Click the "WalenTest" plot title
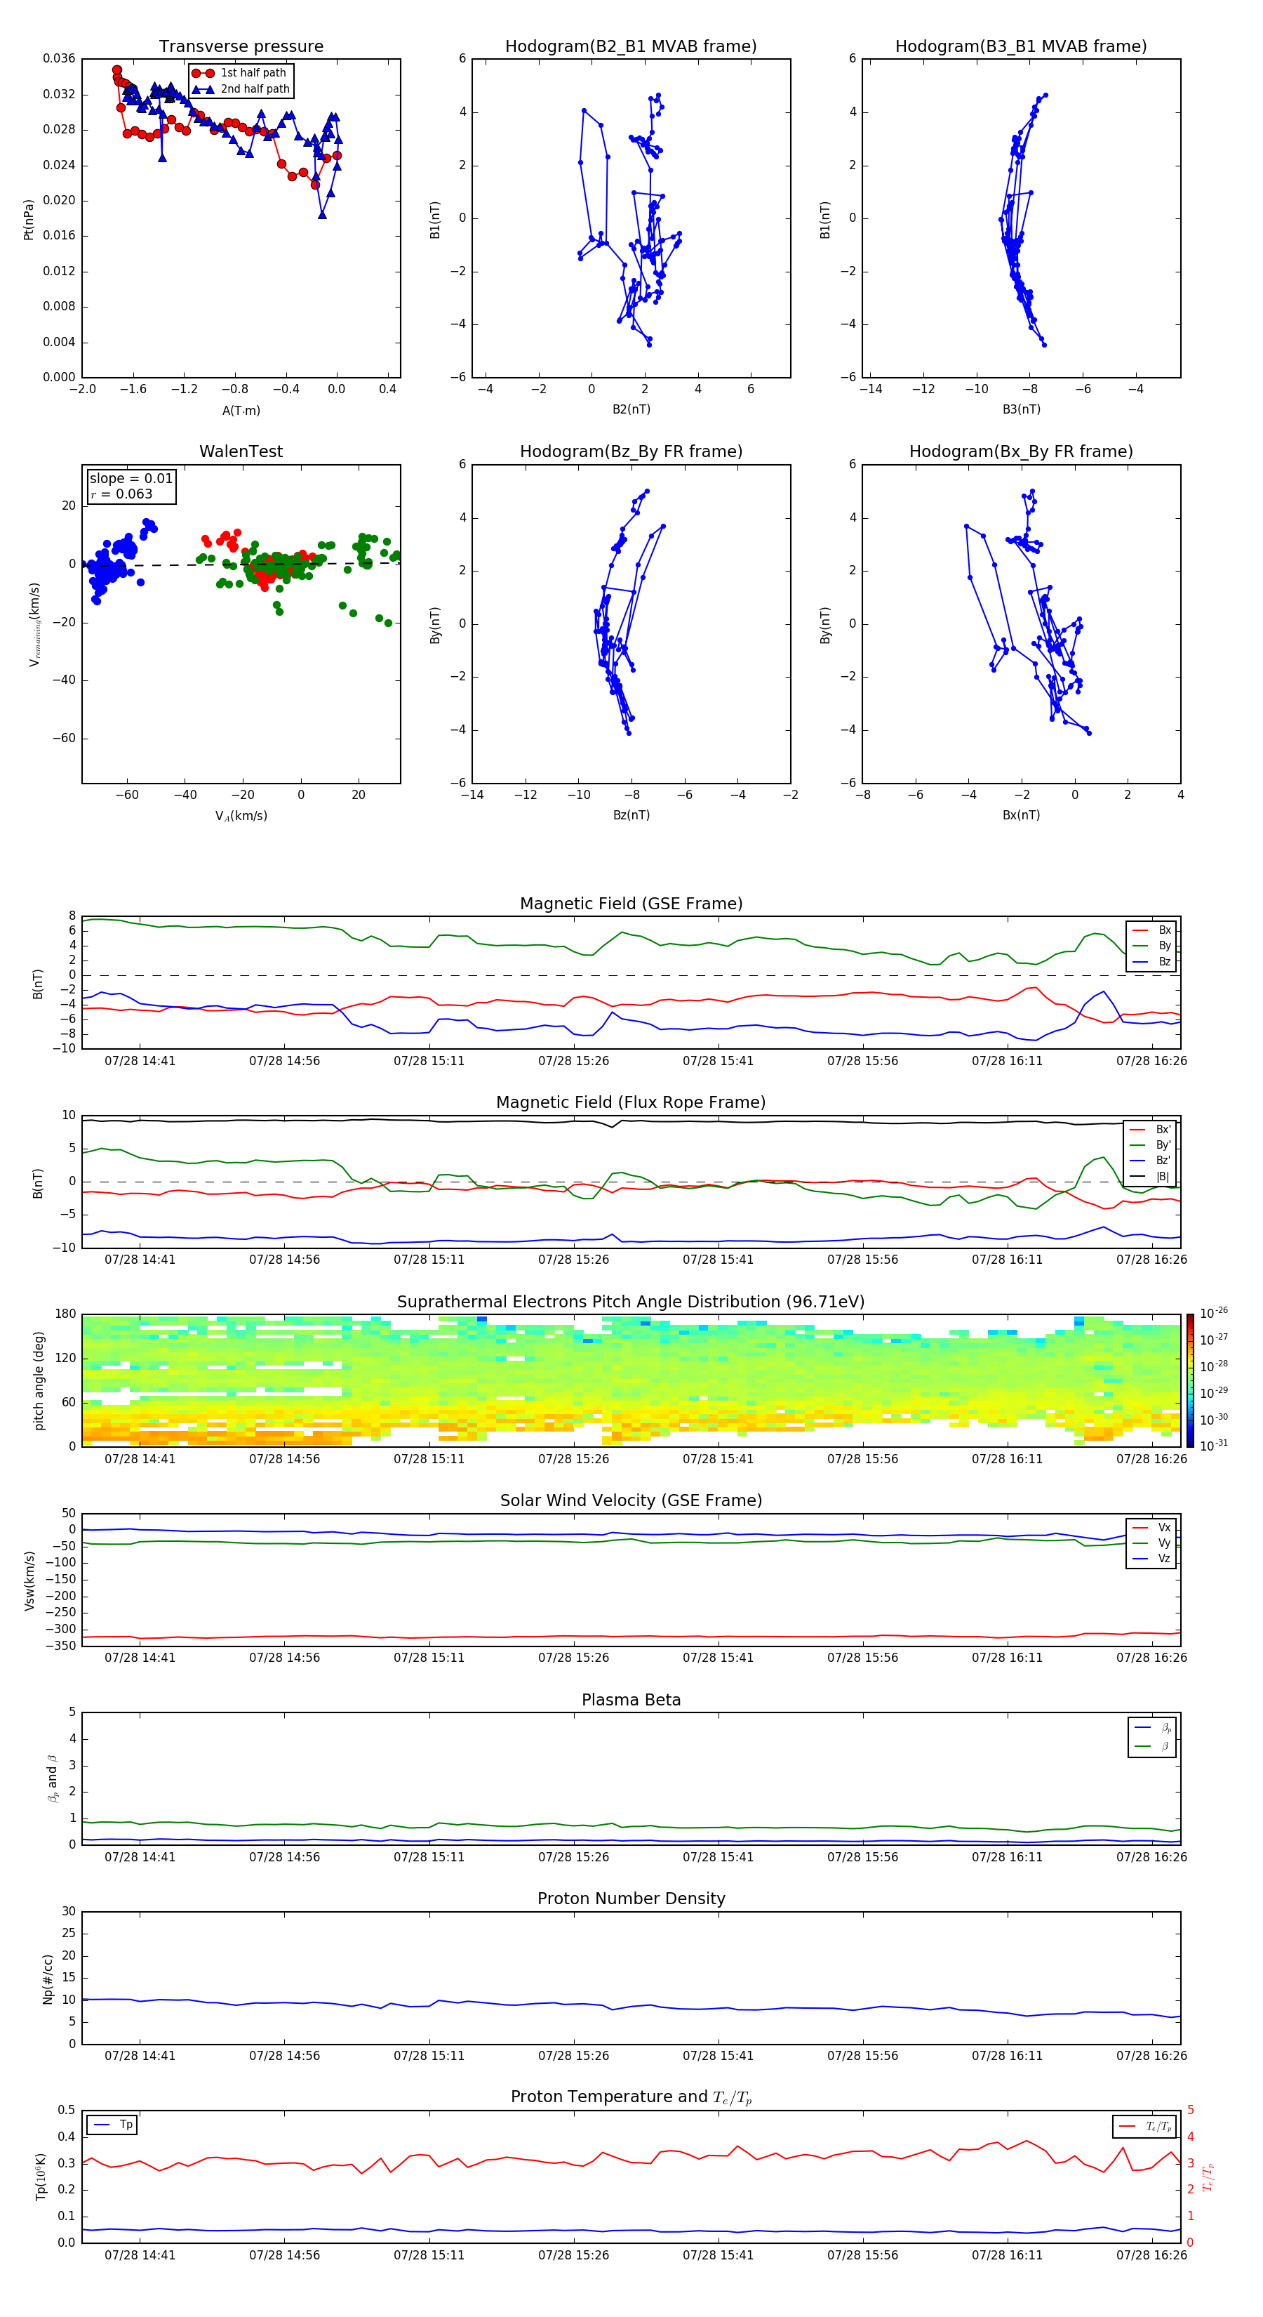This screenshot has width=1263, height=2317. tap(241, 451)
